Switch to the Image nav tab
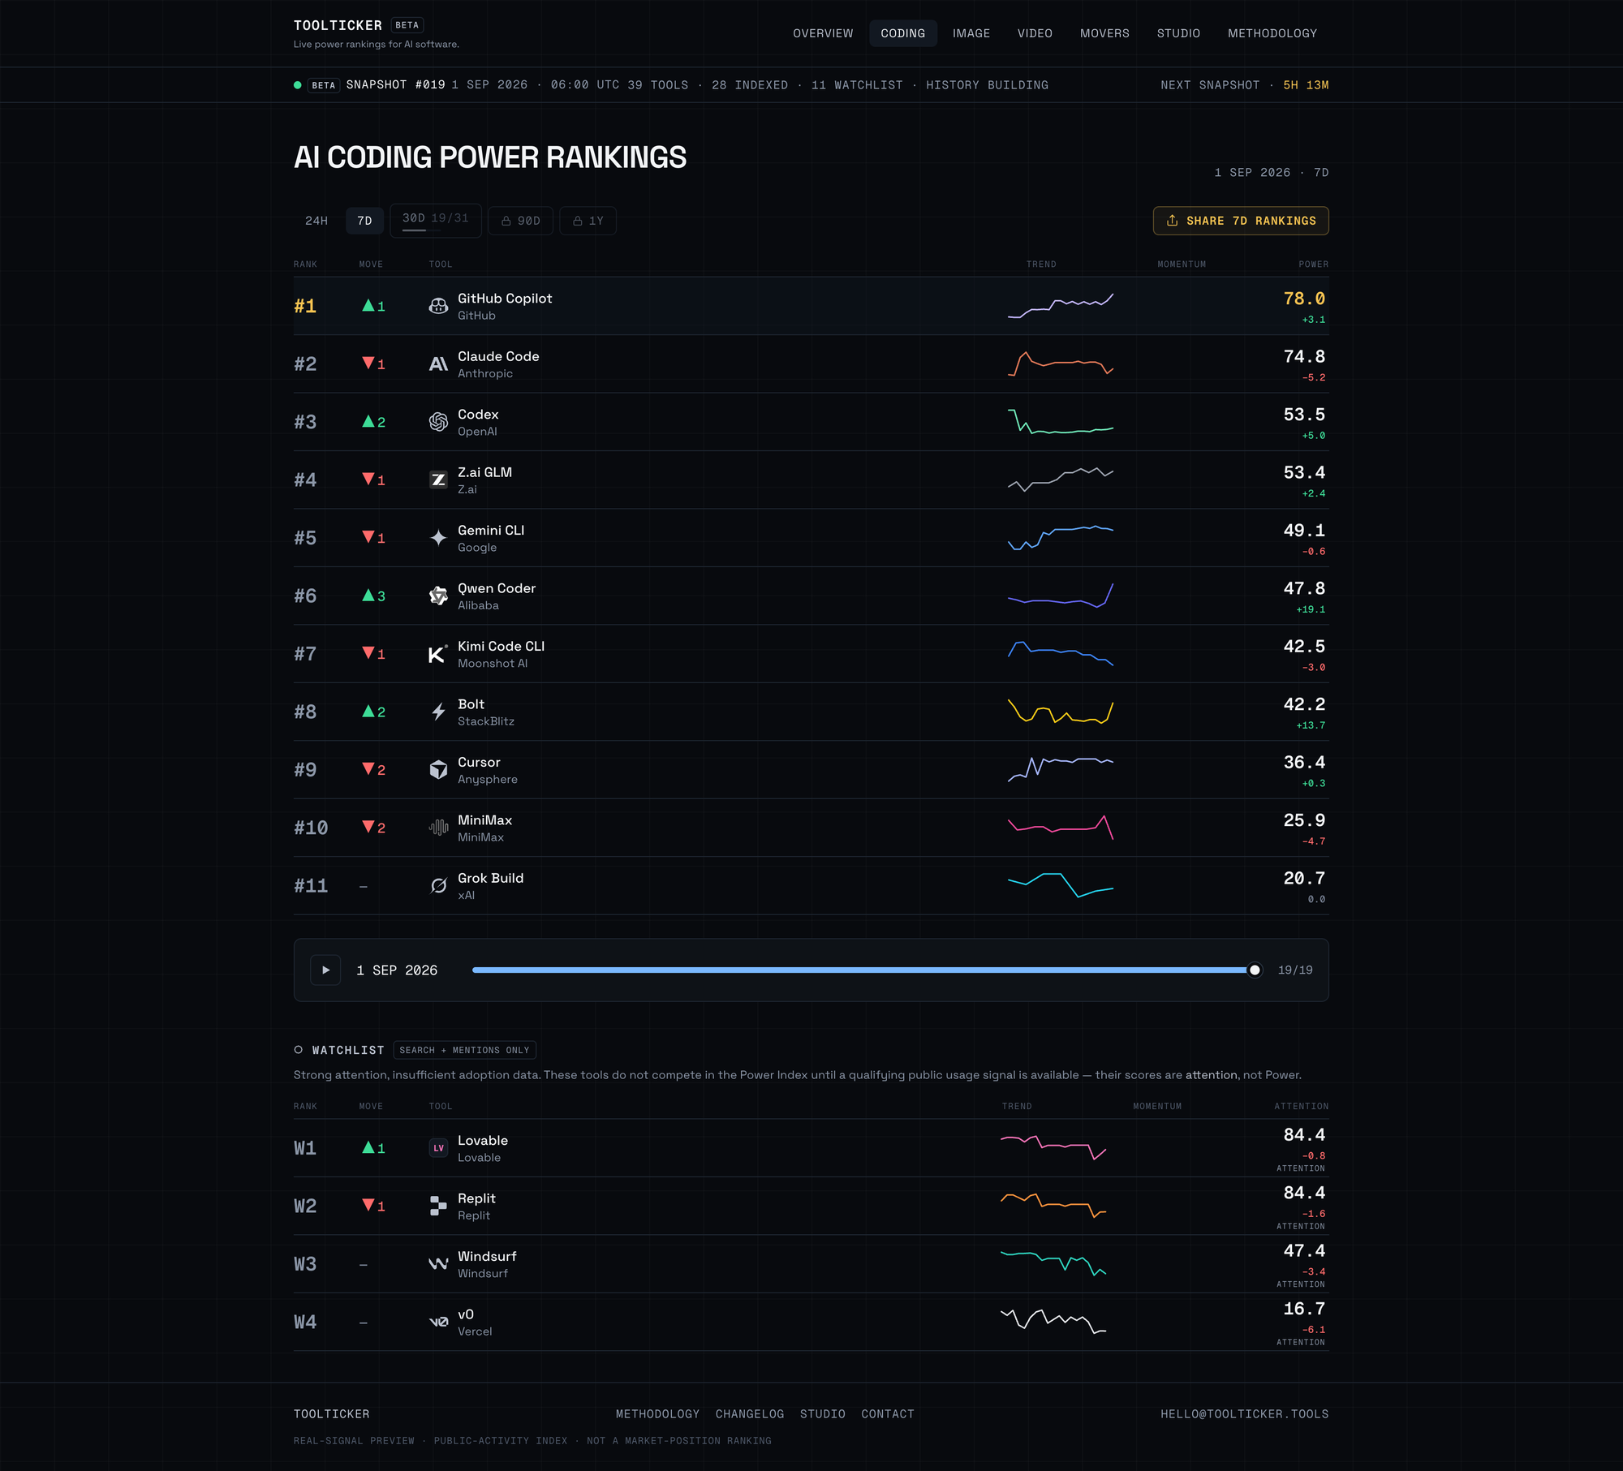Screen dimensions: 1623x1471 [x=971, y=33]
